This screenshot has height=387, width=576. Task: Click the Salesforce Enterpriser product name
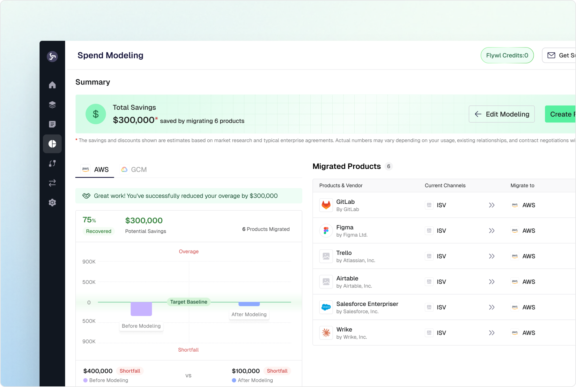pyautogui.click(x=367, y=304)
